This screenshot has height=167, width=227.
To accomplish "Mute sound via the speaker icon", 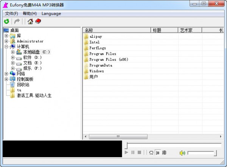I will (182, 153).
